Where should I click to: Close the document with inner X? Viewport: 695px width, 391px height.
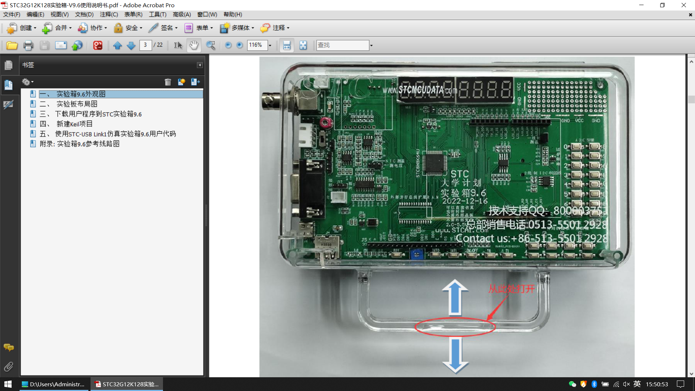690,15
